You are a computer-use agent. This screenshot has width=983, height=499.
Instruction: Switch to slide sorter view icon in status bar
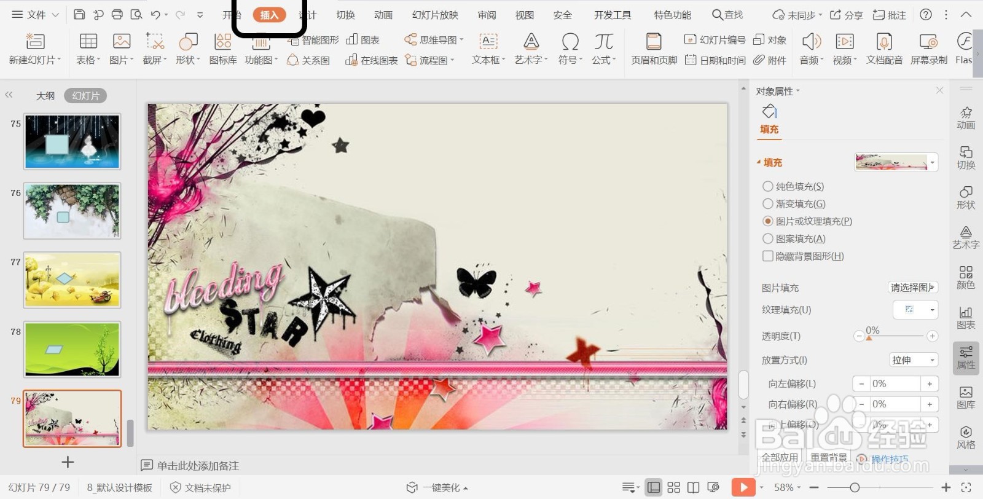point(673,487)
